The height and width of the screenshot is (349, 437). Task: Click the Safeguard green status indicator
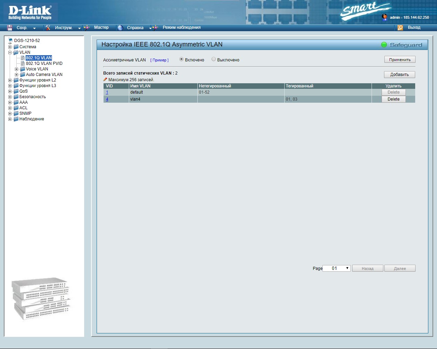click(384, 45)
